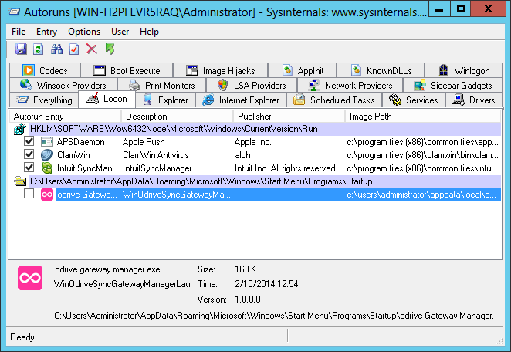Switch to the Sidebar Gadgets tab
This screenshot has height=352, width=511.
pyautogui.click(x=452, y=85)
